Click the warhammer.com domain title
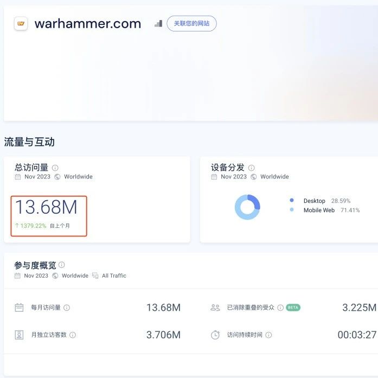The width and height of the screenshot is (378, 378). point(88,24)
